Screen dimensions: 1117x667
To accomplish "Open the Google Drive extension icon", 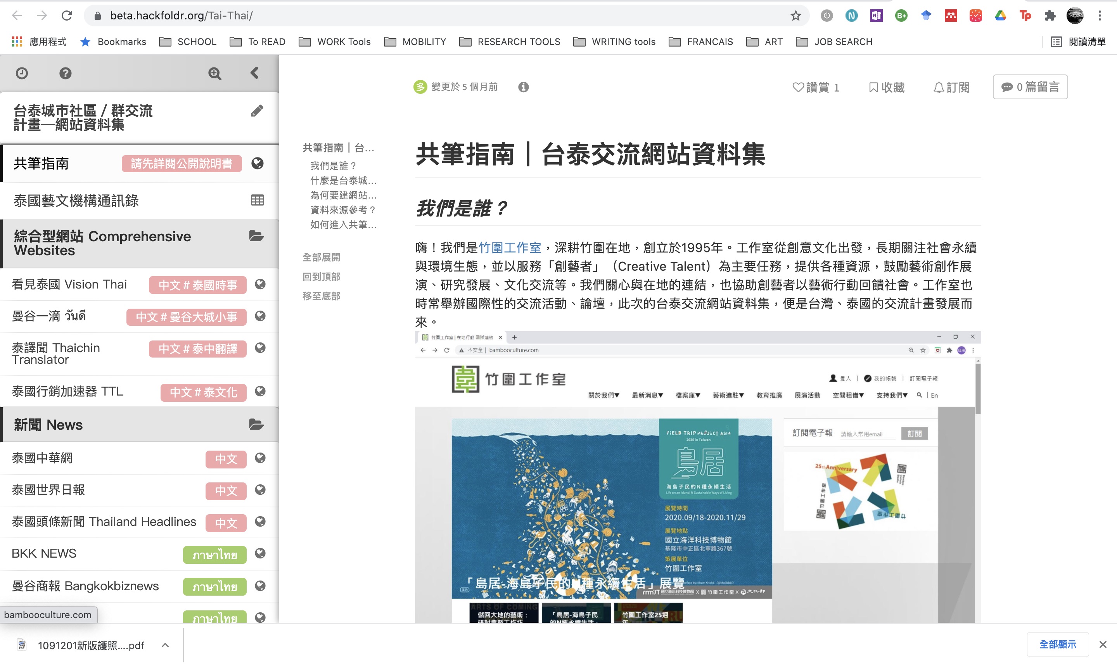I will [x=1000, y=16].
